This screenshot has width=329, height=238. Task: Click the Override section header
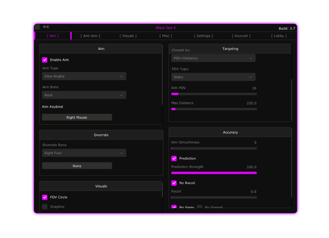(101, 135)
